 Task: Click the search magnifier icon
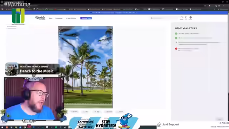pos(151,18)
